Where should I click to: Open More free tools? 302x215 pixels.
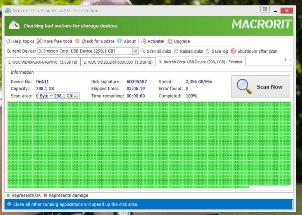55,41
